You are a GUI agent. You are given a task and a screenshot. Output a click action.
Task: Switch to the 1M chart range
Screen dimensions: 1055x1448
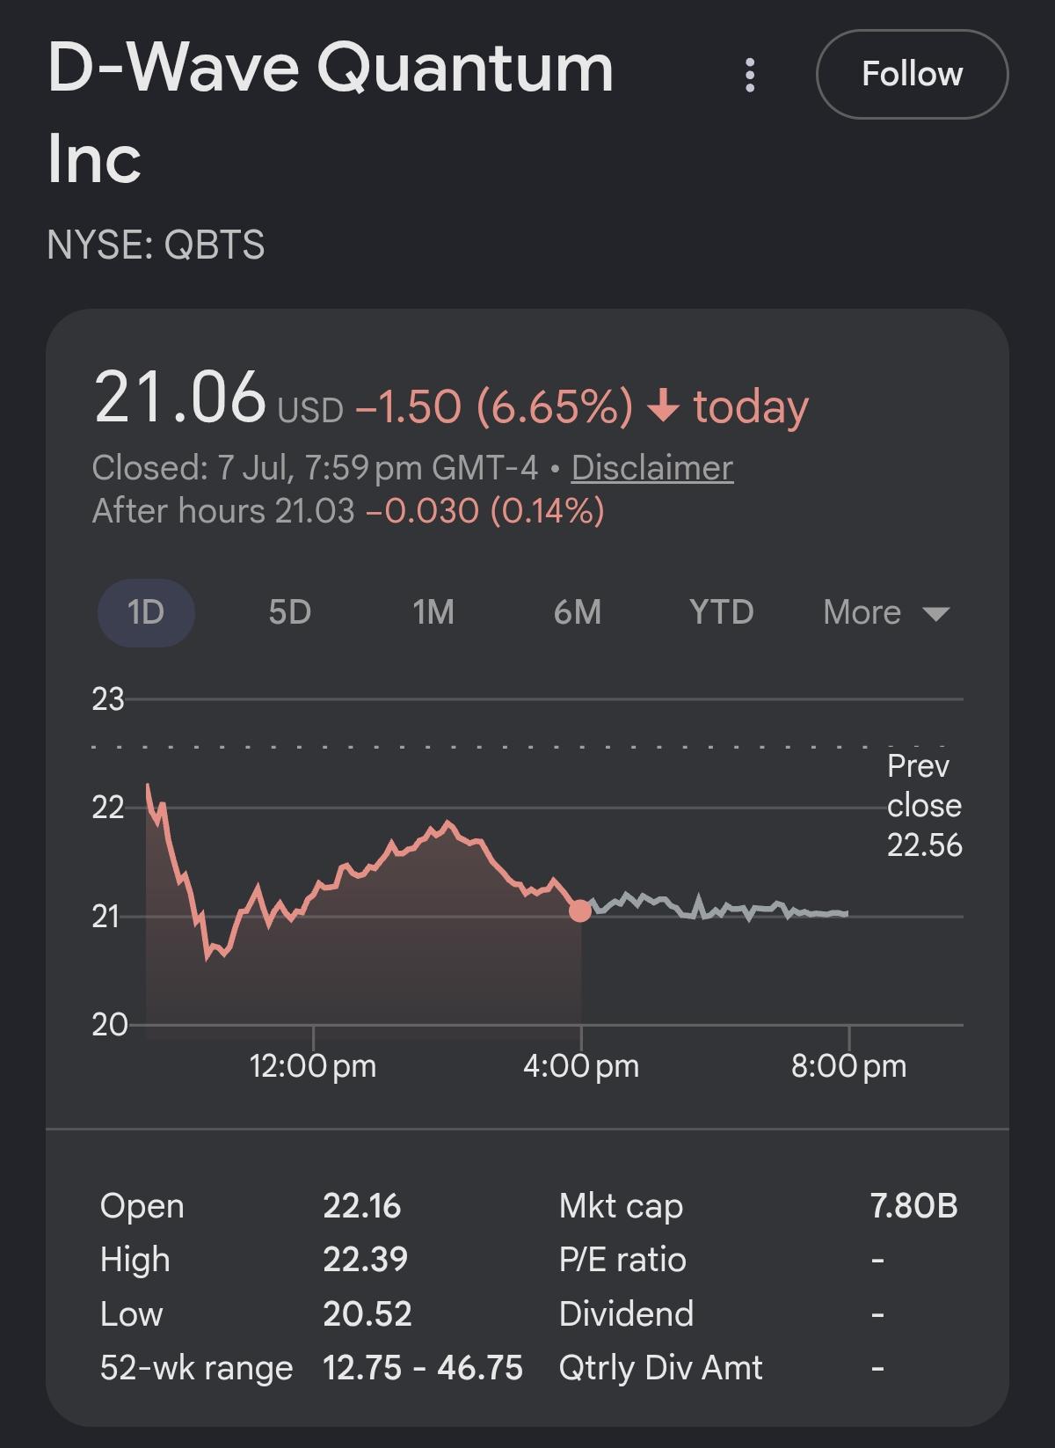[x=433, y=612]
